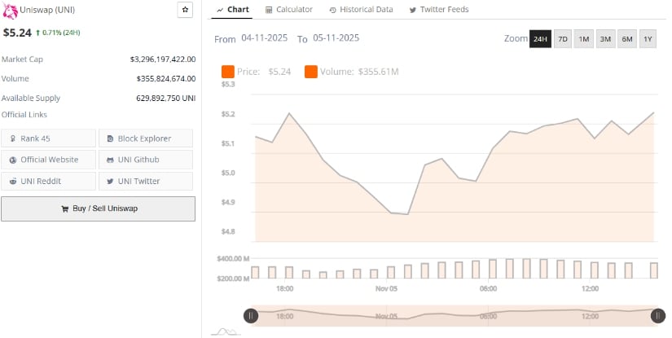Click the Buy / Sell Uniswap button
This screenshot has height=338, width=672.
point(98,209)
